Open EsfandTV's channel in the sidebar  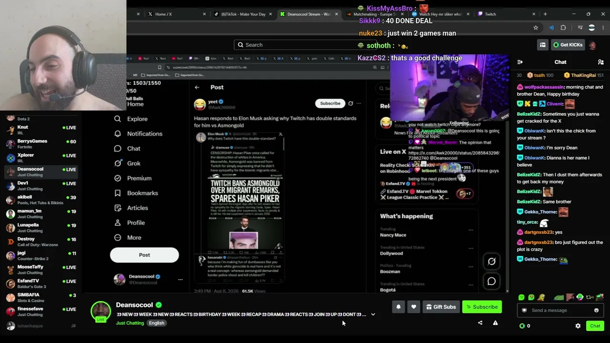41,283
